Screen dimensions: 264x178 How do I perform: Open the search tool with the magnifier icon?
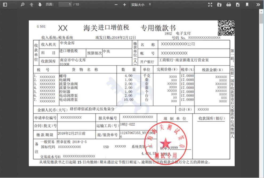(x=22, y=4)
